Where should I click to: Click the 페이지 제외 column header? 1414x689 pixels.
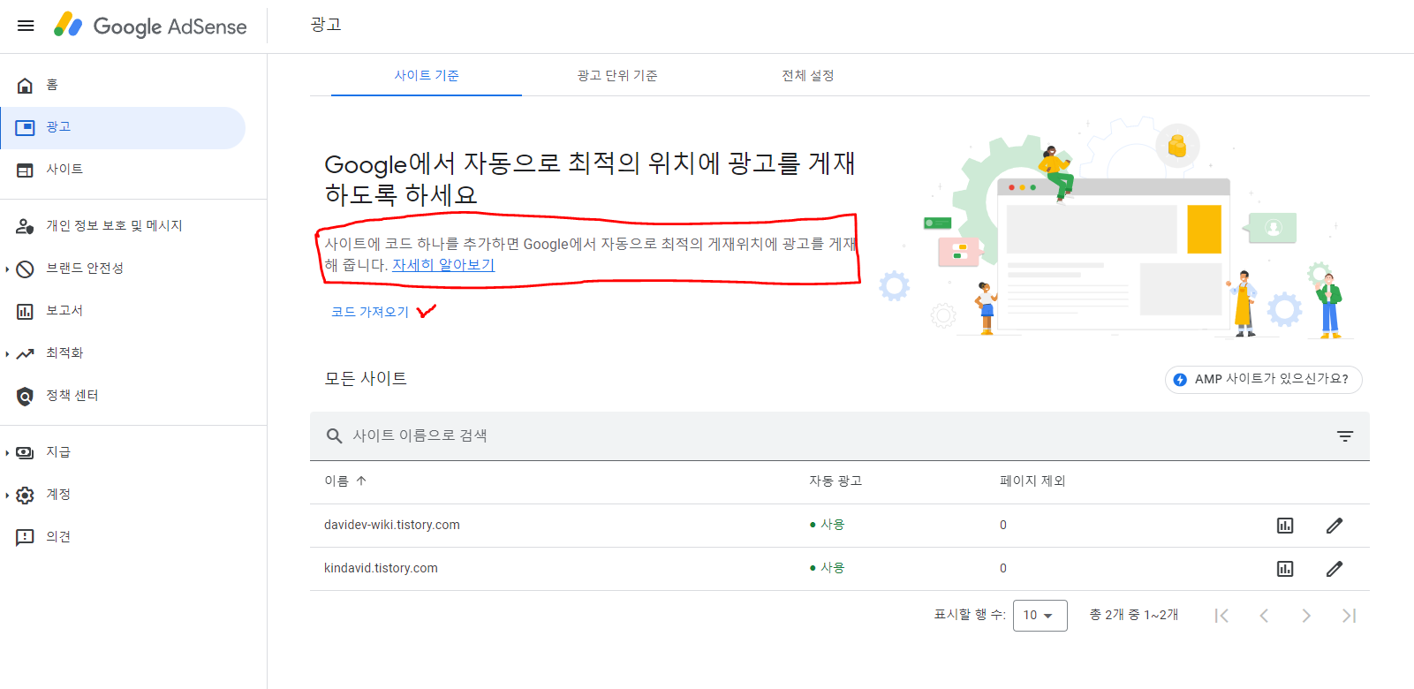[1032, 481]
